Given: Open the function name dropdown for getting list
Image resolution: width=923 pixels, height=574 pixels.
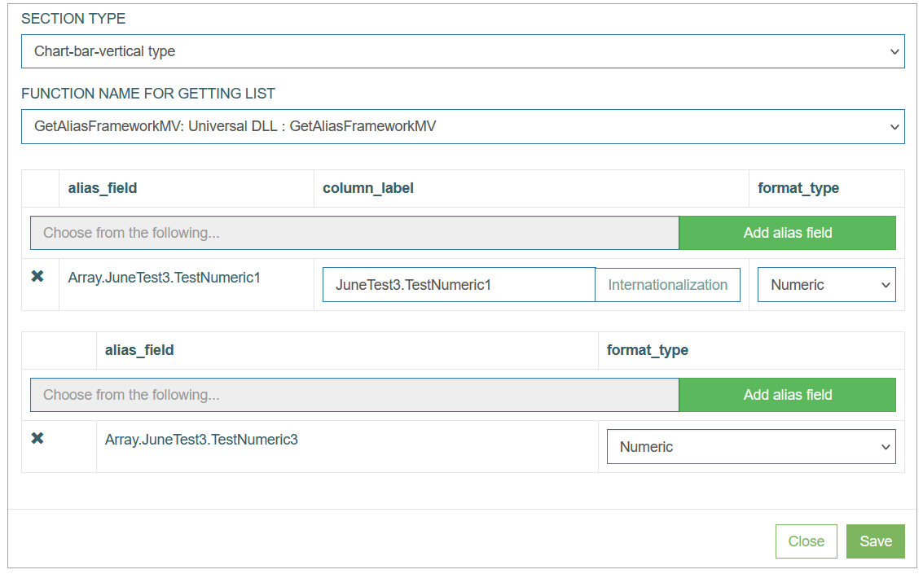Looking at the screenshot, I should (463, 126).
